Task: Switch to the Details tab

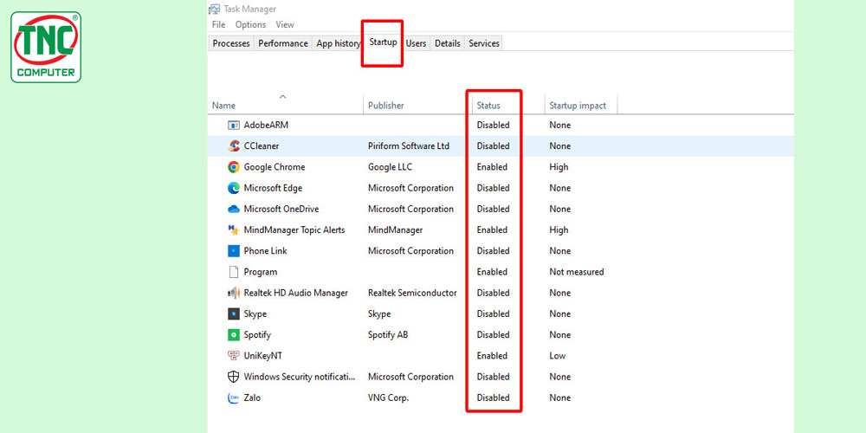Action: click(x=448, y=43)
